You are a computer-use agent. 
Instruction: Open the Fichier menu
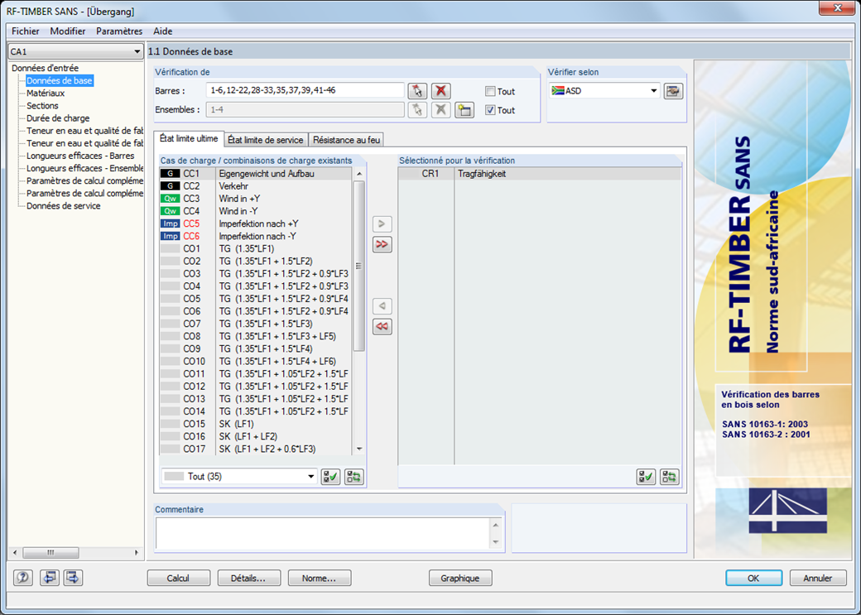[26, 31]
